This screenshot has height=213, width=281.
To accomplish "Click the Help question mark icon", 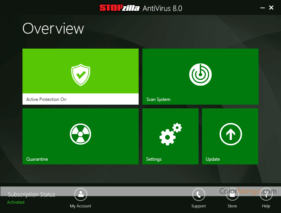I will click(x=266, y=194).
